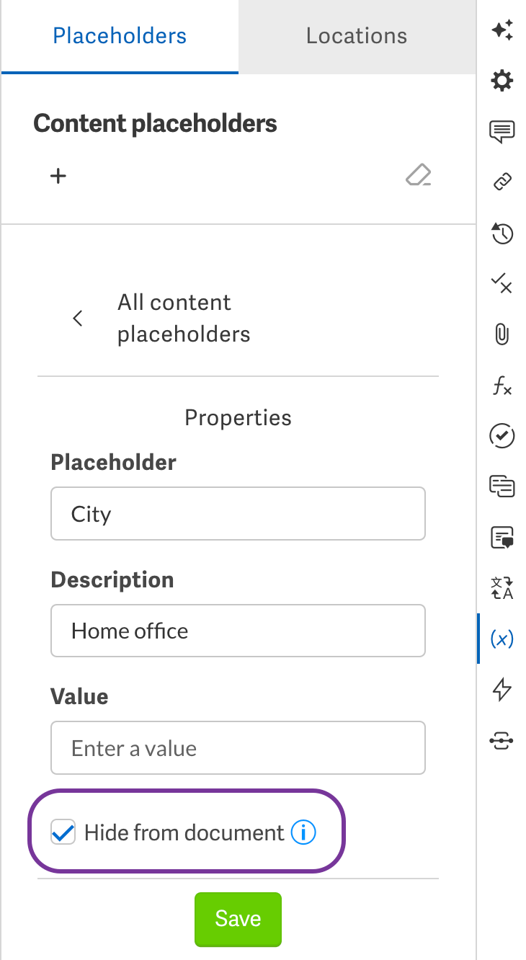Open comments using the speech bubble icon
This screenshot has width=526, height=960.
tap(502, 131)
